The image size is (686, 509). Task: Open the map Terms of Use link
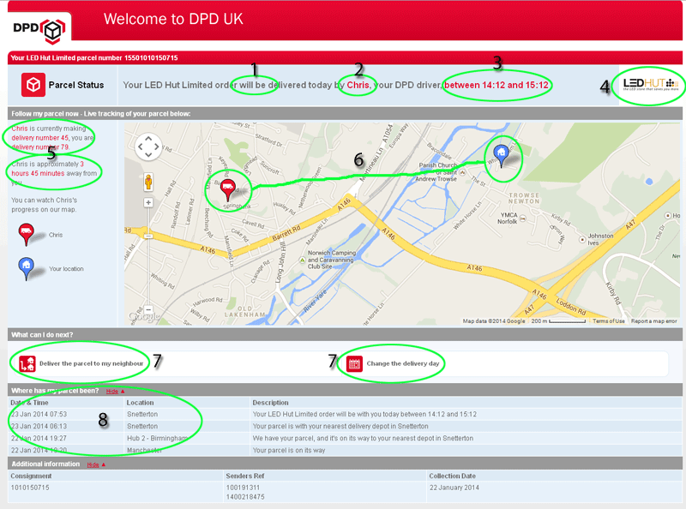[608, 321]
